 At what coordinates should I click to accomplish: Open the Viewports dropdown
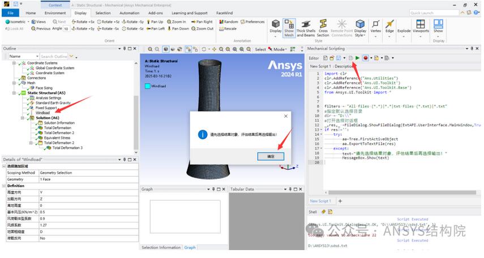coord(421,27)
